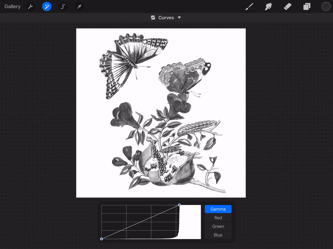Open the Layers panel
The height and width of the screenshot is (249, 333).
tap(307, 7)
